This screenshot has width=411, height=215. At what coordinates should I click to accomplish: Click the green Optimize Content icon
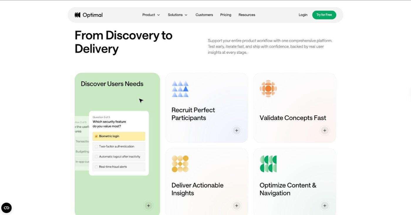coord(268,164)
